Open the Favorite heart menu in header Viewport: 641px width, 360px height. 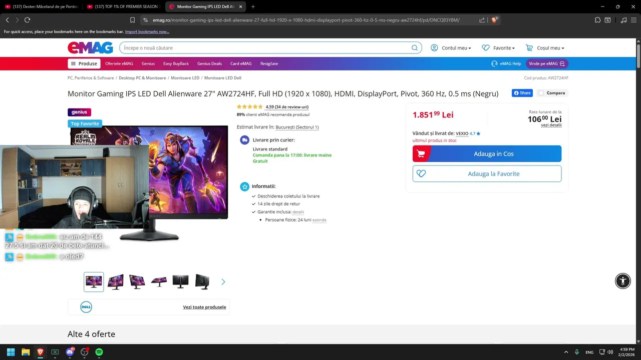click(498, 48)
